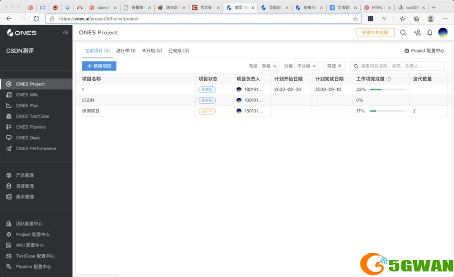Switch to the 已完成 (0) tab
Viewport: 454px width, 277px height.
point(179,50)
